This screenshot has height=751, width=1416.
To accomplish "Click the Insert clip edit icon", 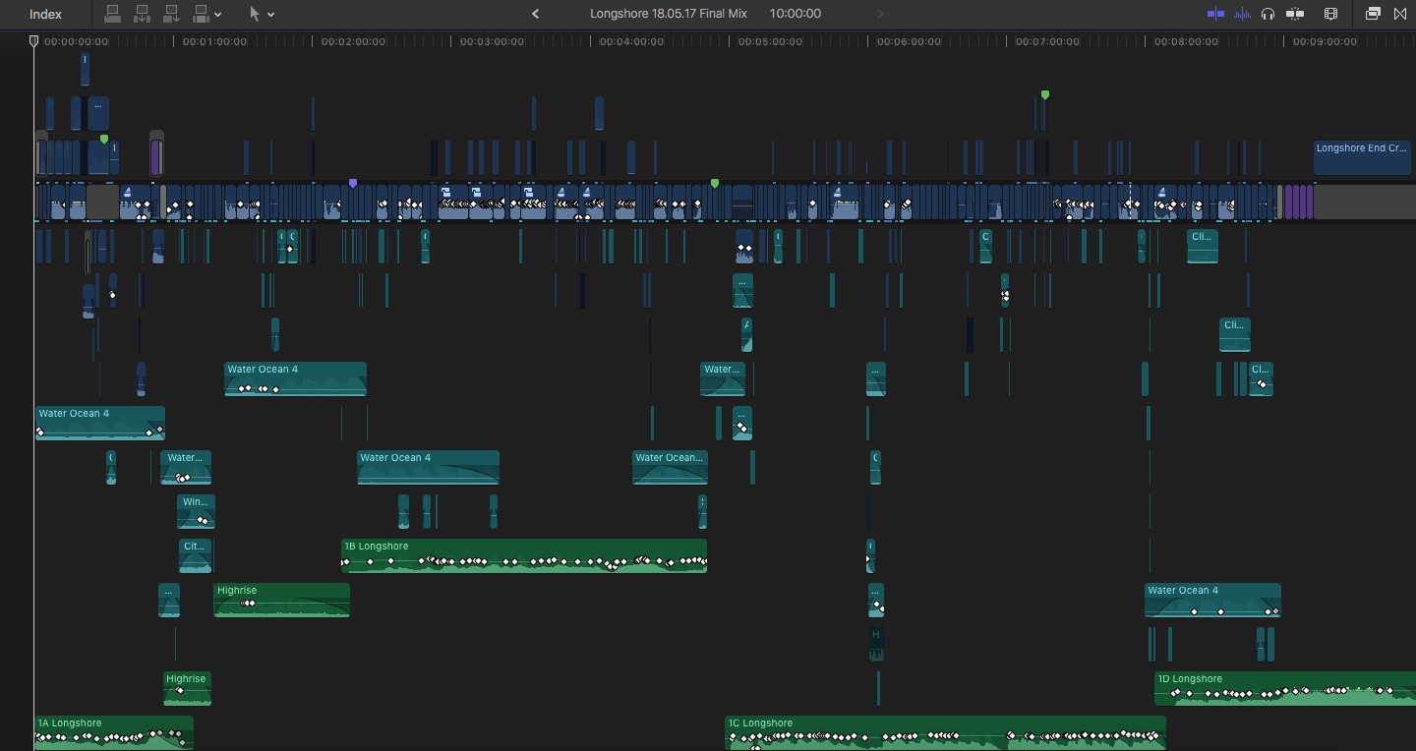I will coord(143,14).
